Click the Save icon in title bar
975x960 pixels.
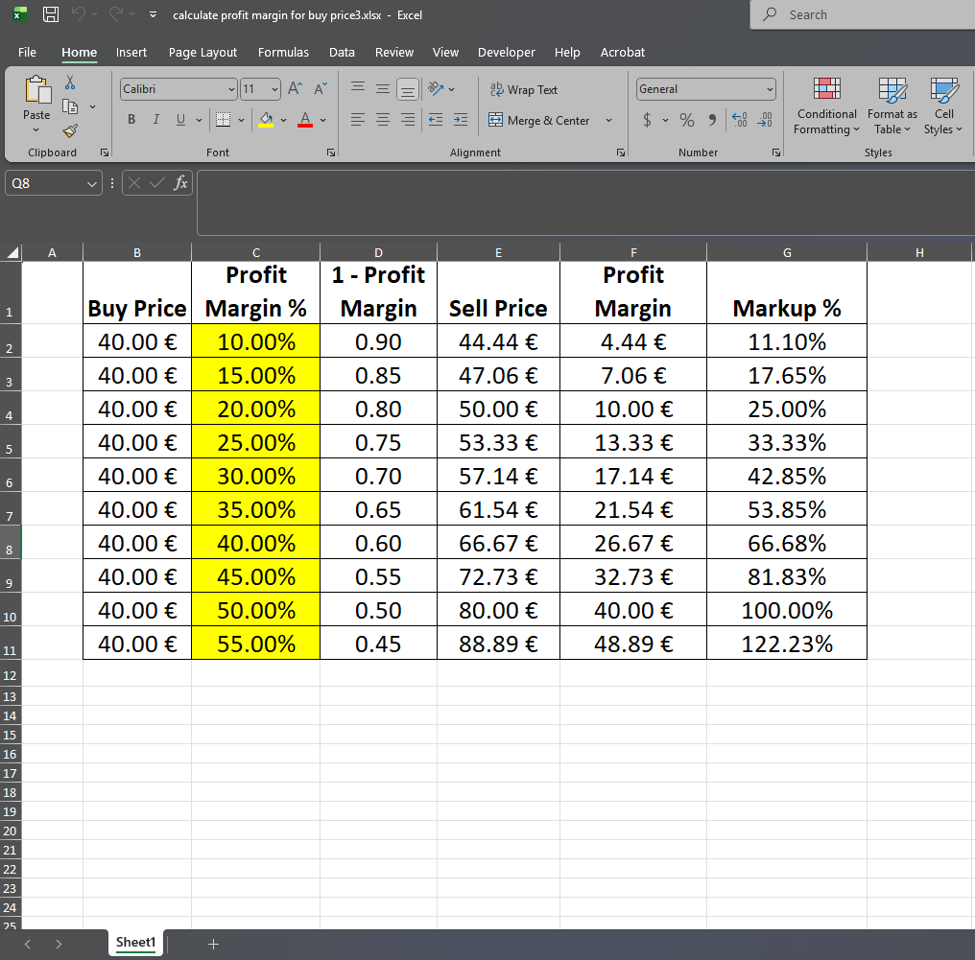point(51,14)
